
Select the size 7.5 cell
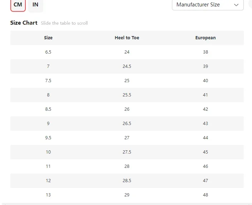click(48, 80)
